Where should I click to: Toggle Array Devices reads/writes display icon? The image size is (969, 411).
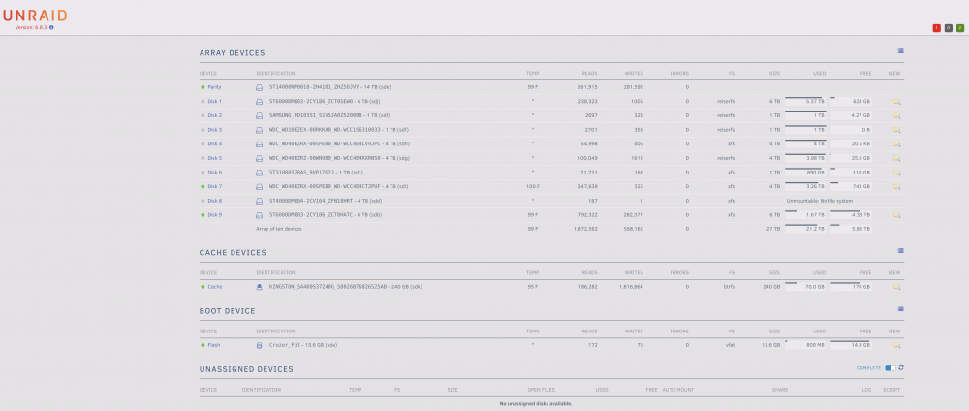pyautogui.click(x=900, y=51)
